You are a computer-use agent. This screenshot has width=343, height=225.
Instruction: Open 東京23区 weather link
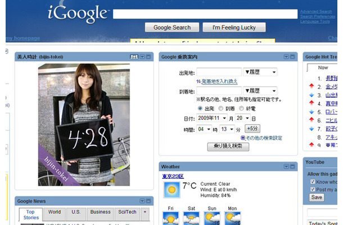173,176
